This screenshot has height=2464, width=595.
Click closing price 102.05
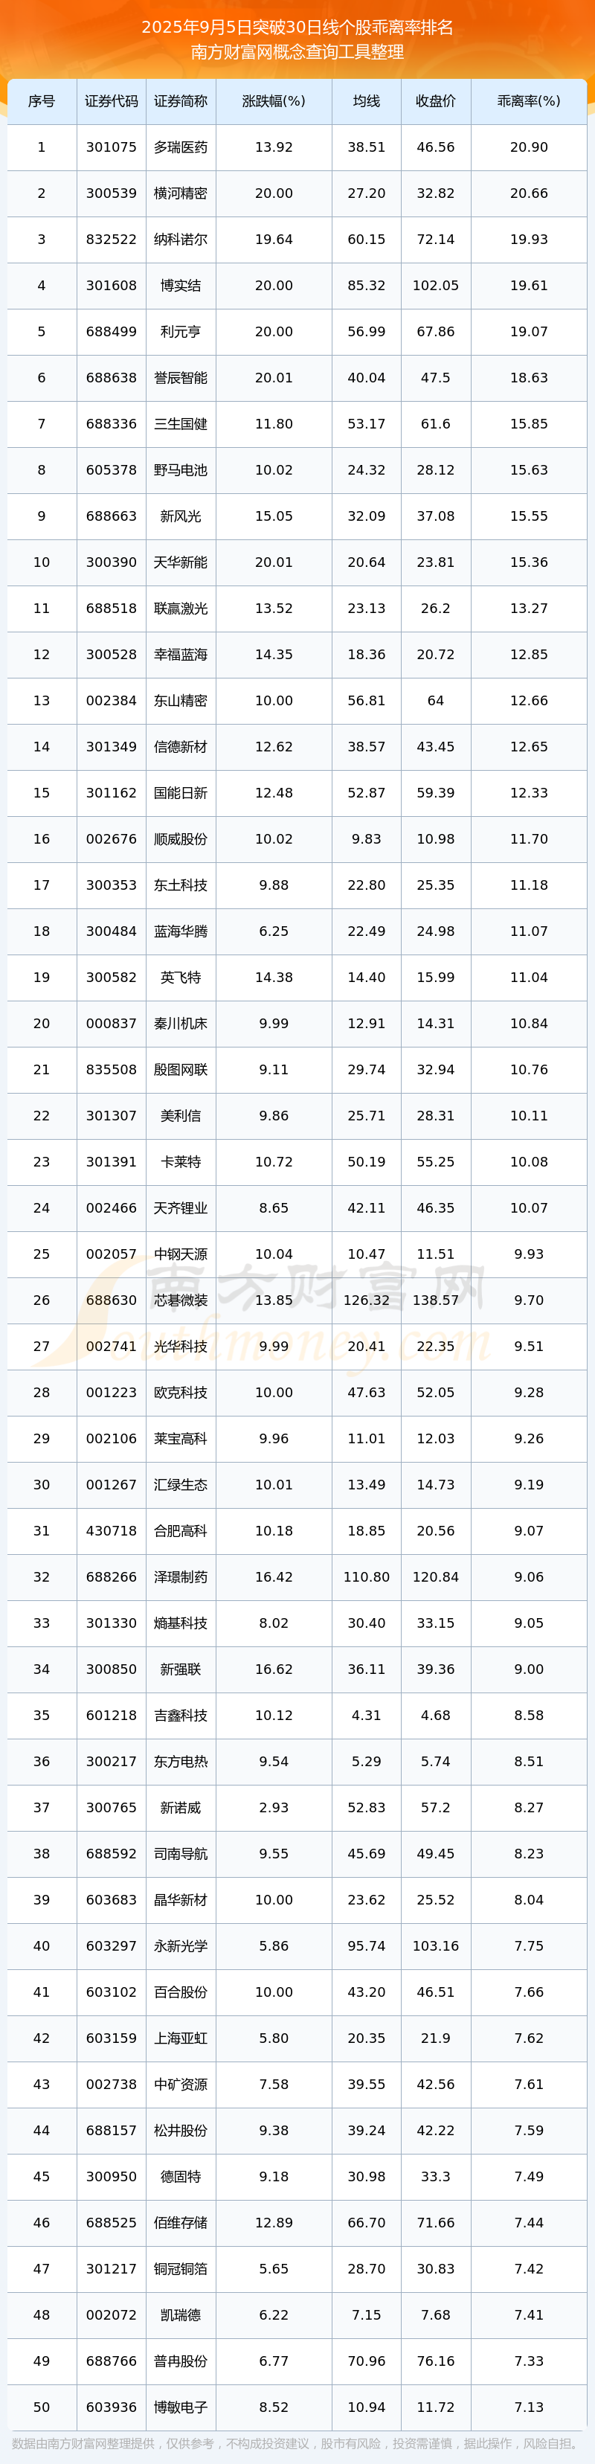(x=435, y=286)
